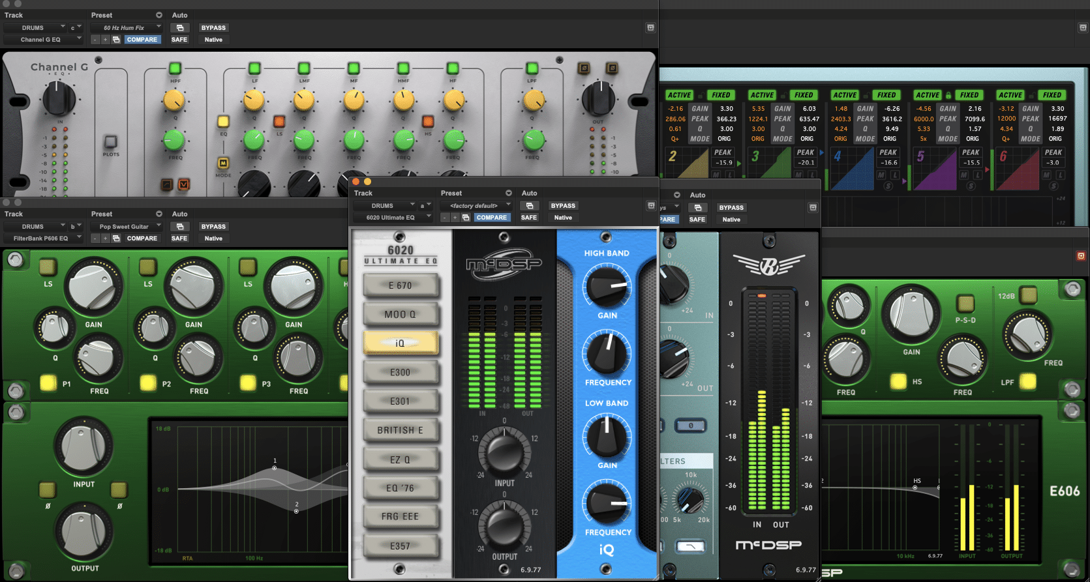The width and height of the screenshot is (1090, 582).
Task: Click the PLOTS button on Channel G
Action: click(x=111, y=141)
